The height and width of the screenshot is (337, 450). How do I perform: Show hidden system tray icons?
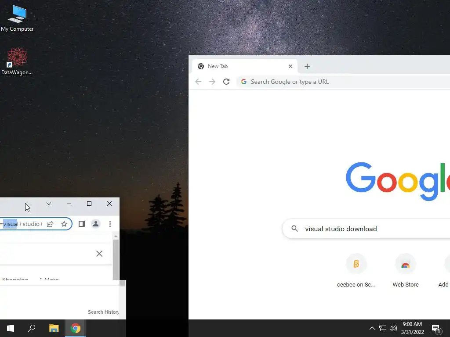click(372, 328)
